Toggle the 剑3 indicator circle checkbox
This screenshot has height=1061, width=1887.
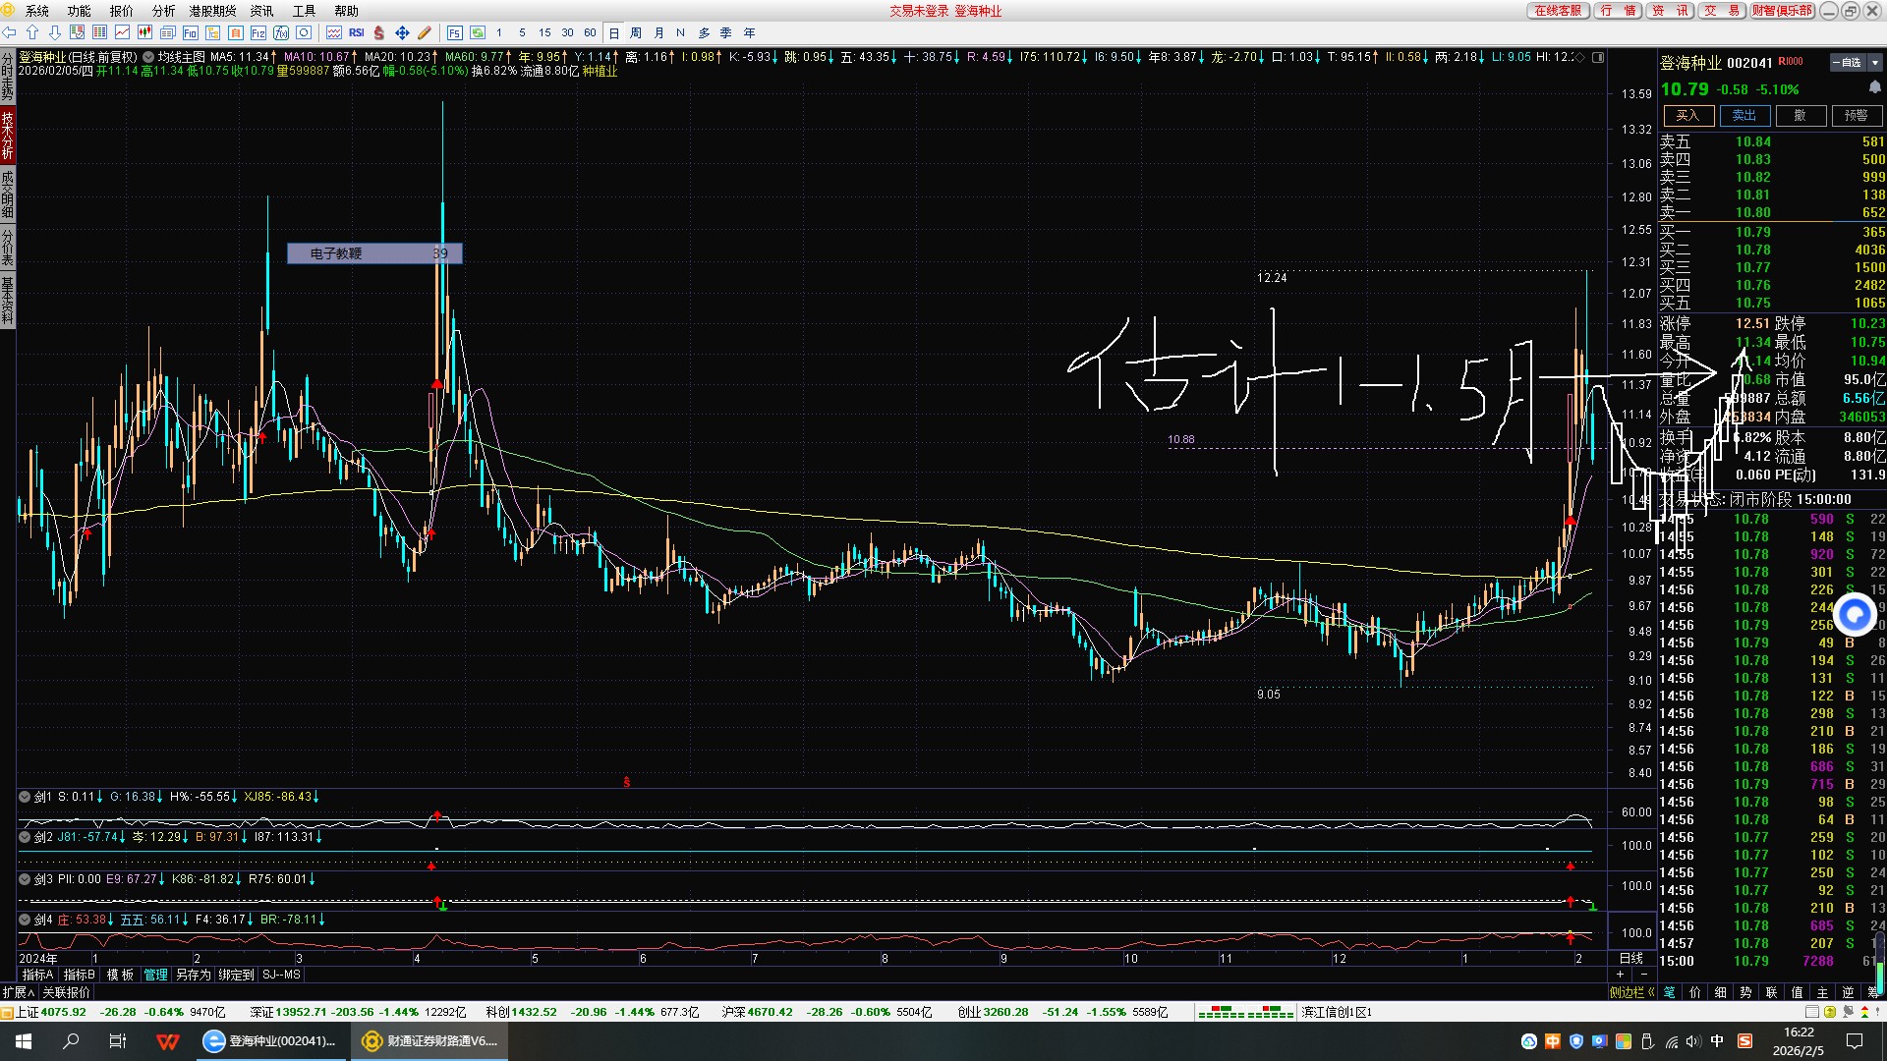[26, 879]
